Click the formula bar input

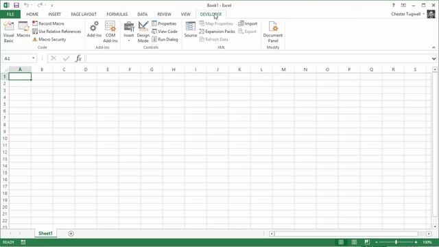(259, 58)
